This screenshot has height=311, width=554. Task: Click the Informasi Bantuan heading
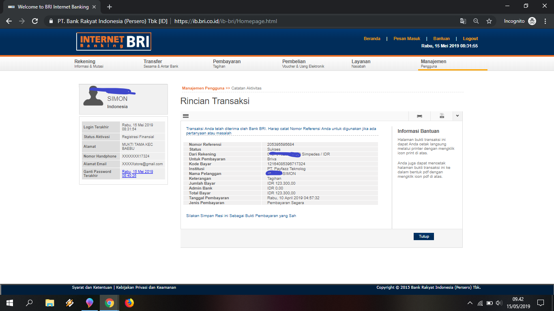coord(419,131)
